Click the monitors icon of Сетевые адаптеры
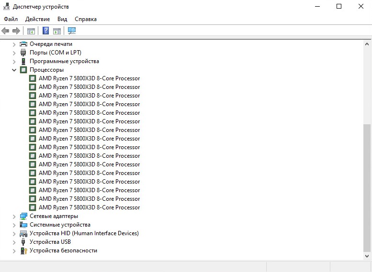 pos(23,216)
